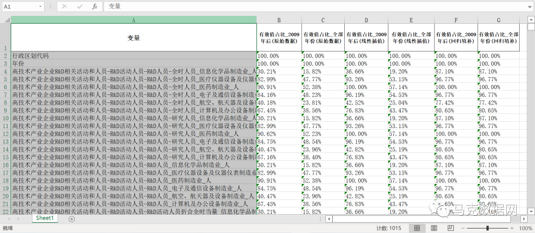The width and height of the screenshot is (535, 233).
Task: Click the Confirm entry checkmark icon
Action: [80, 6]
